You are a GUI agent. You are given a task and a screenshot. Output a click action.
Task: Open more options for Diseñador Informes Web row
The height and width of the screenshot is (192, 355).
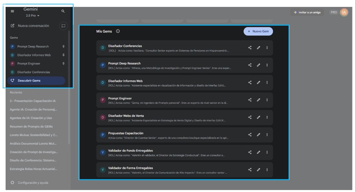[267, 83]
